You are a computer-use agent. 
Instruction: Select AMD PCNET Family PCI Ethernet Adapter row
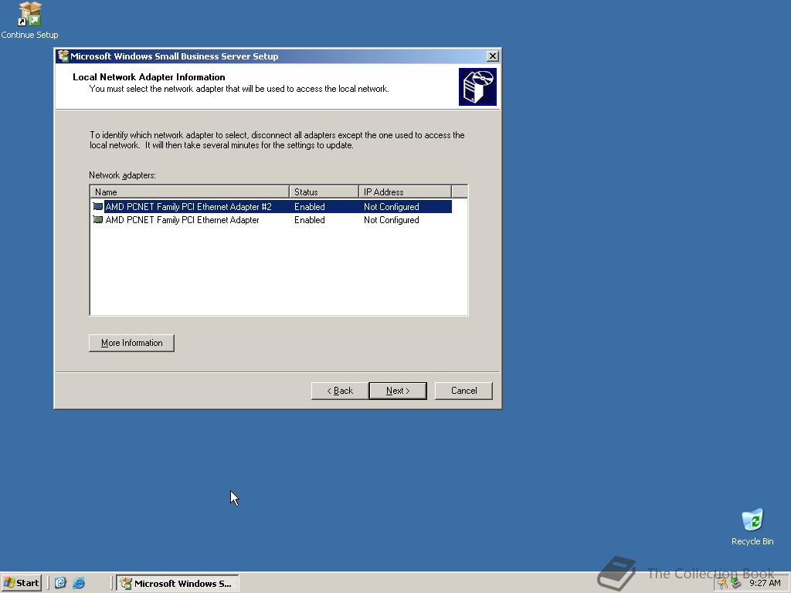271,220
